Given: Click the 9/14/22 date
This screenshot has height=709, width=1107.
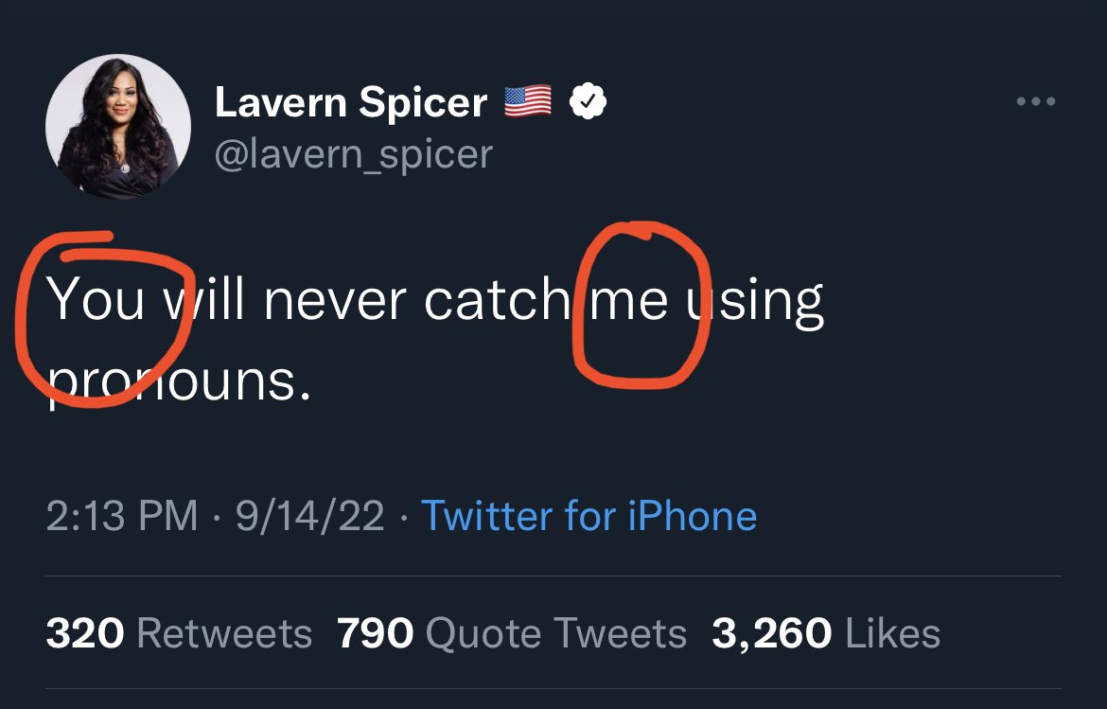Looking at the screenshot, I should click(310, 516).
